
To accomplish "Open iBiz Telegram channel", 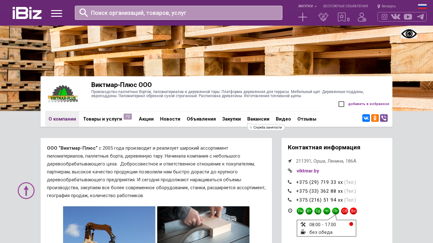I will [x=420, y=17].
